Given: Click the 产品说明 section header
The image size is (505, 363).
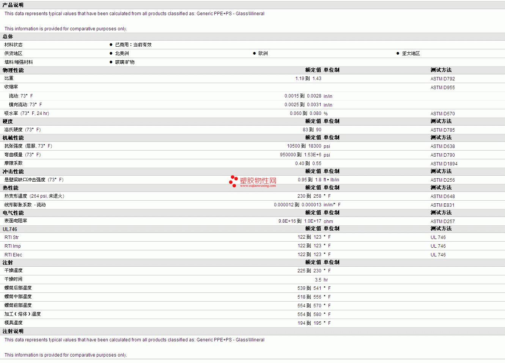Looking at the screenshot, I should coord(13,5).
